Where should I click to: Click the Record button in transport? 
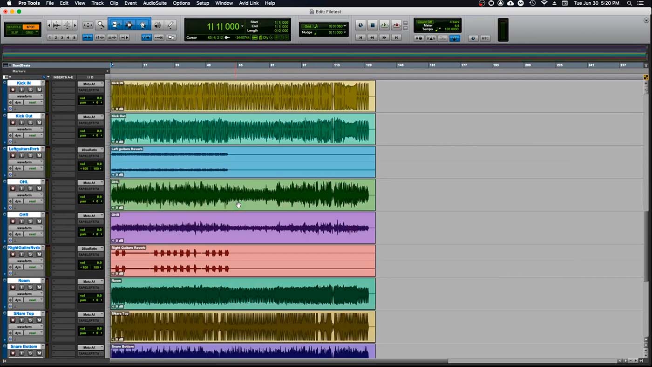[396, 25]
